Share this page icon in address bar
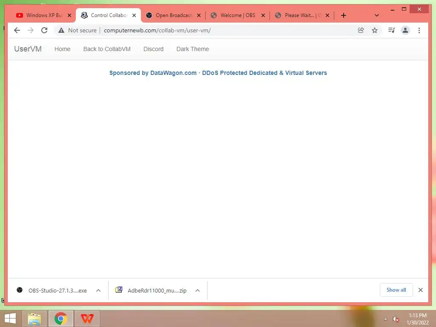436x327 pixels. click(361, 30)
